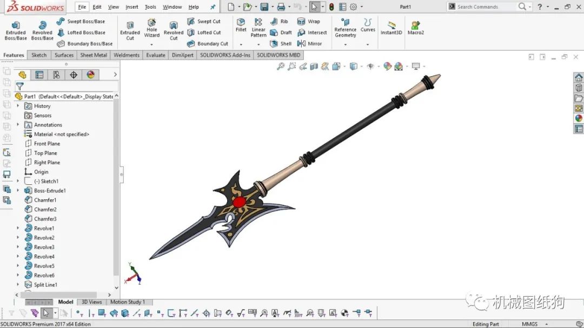Expand the History node in the tree

[x=18, y=106]
